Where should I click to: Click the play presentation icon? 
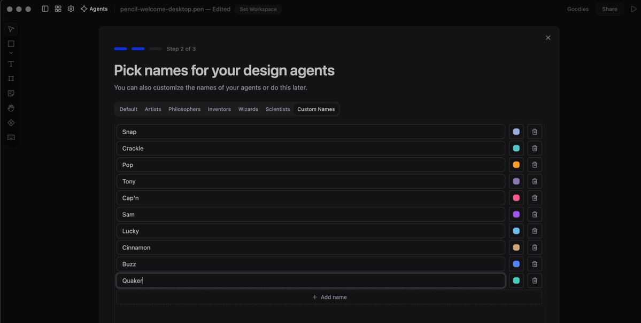coord(634,9)
